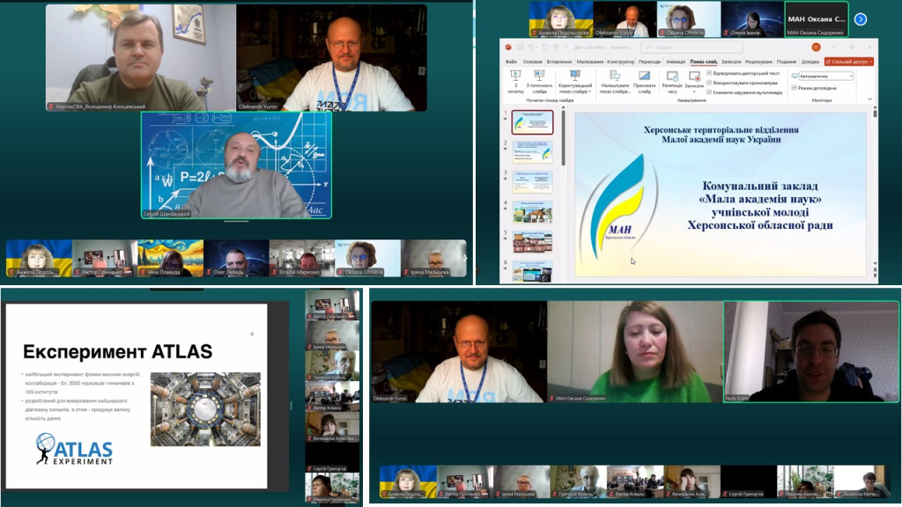Viewport: 902px width, 507px height.
Task: Click the 'З початку' start slideshow icon
Action: pos(515,76)
